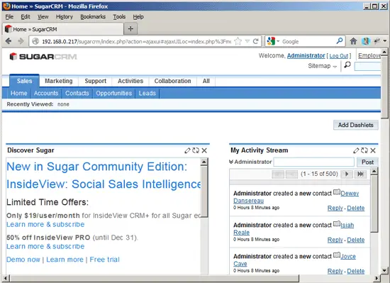Switch to the Marketing tab
390x283 pixels.
(x=59, y=81)
